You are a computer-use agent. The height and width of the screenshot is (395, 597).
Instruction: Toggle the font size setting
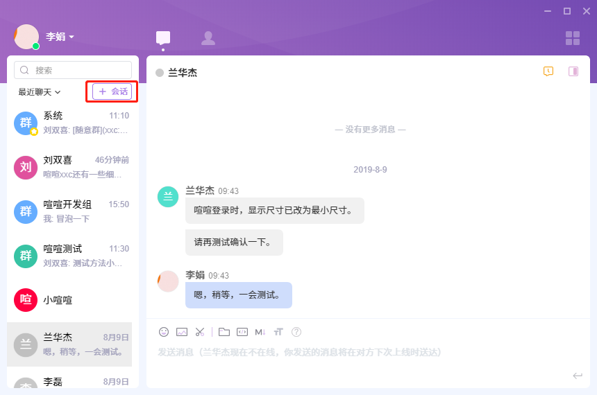[x=278, y=332]
